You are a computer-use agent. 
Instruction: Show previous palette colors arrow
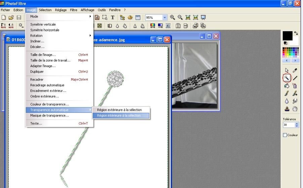287,60
